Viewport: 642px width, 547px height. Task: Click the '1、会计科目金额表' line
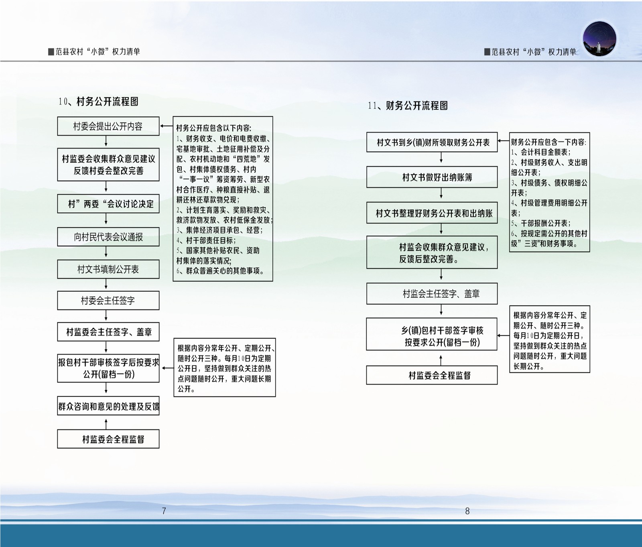click(x=541, y=153)
